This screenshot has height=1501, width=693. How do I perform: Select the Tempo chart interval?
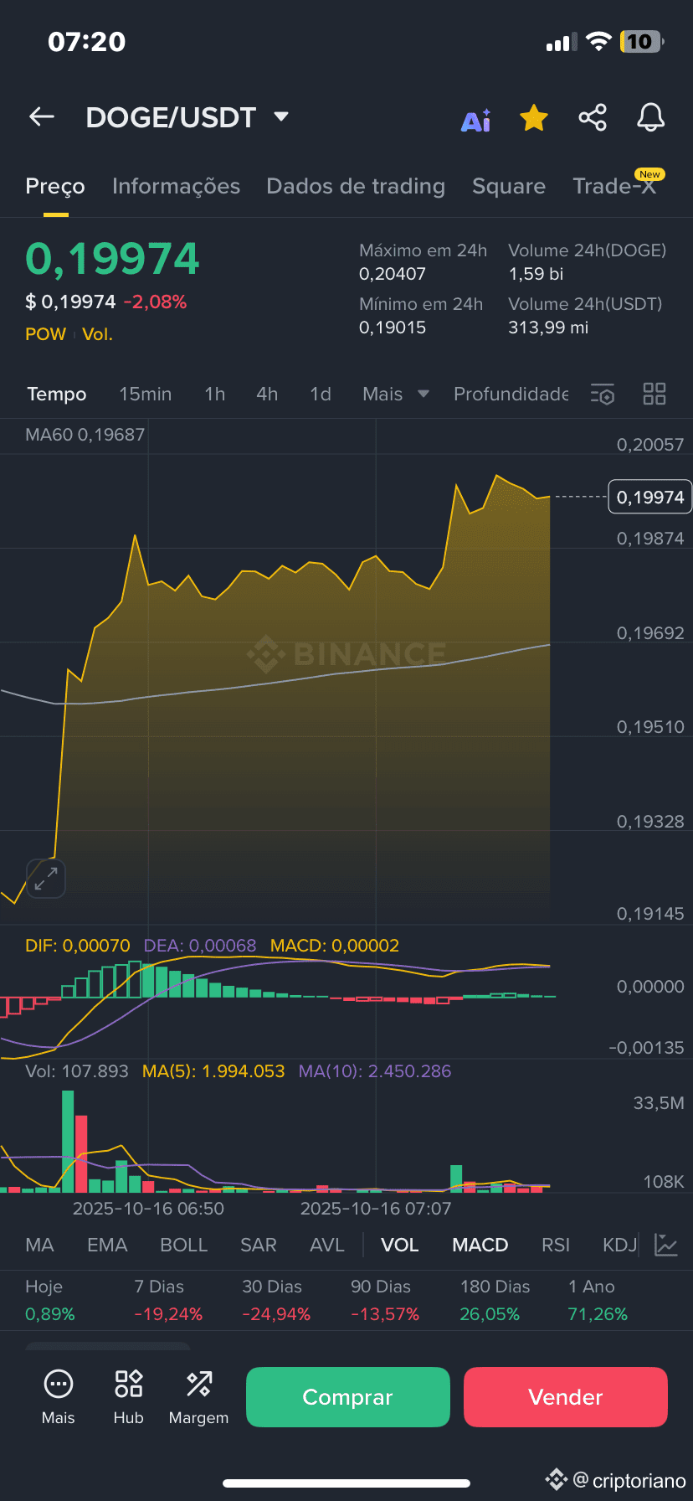[57, 394]
